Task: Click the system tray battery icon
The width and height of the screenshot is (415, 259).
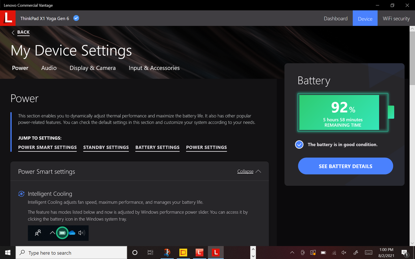Action: [323, 253]
